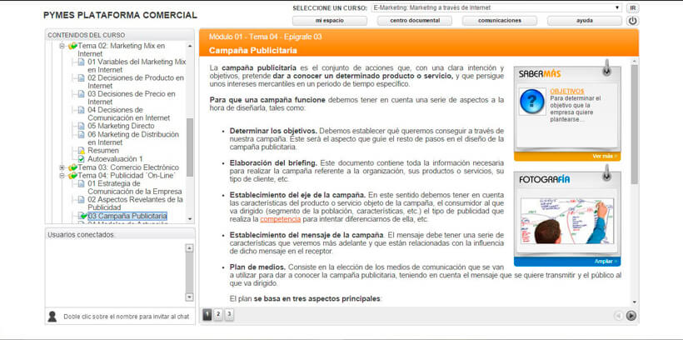The width and height of the screenshot is (683, 340).
Task: Click the chat user silhouette icon
Action: point(52,317)
